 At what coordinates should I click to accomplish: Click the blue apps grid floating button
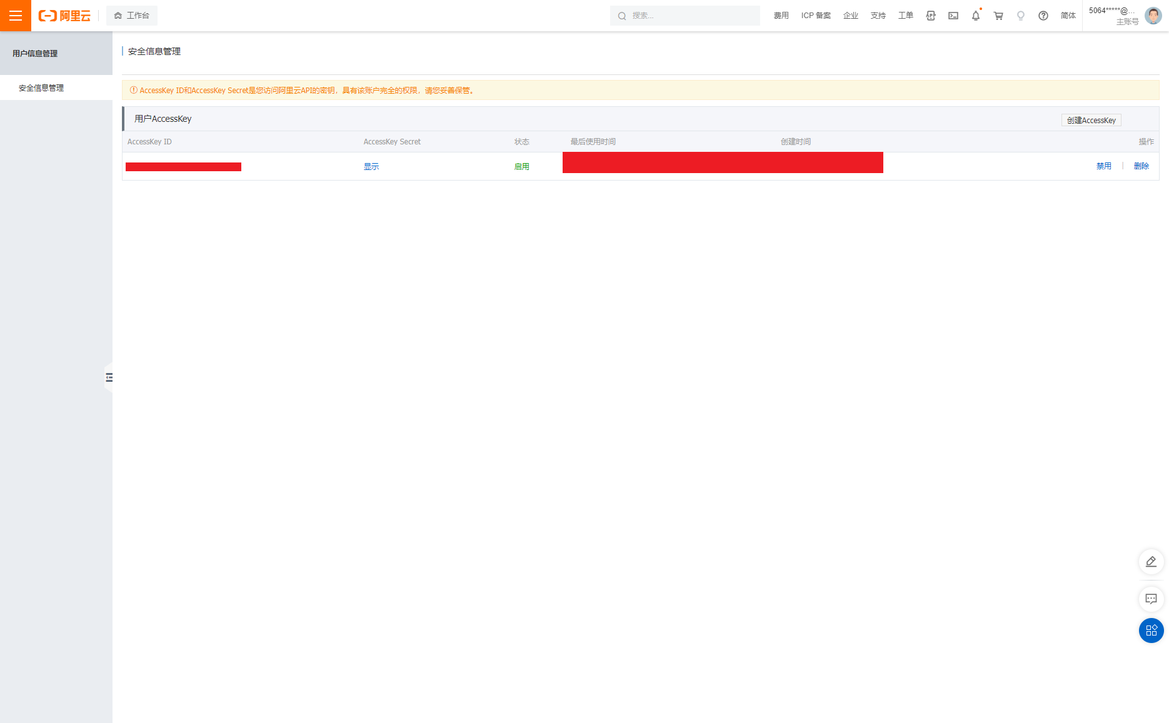[x=1151, y=631]
